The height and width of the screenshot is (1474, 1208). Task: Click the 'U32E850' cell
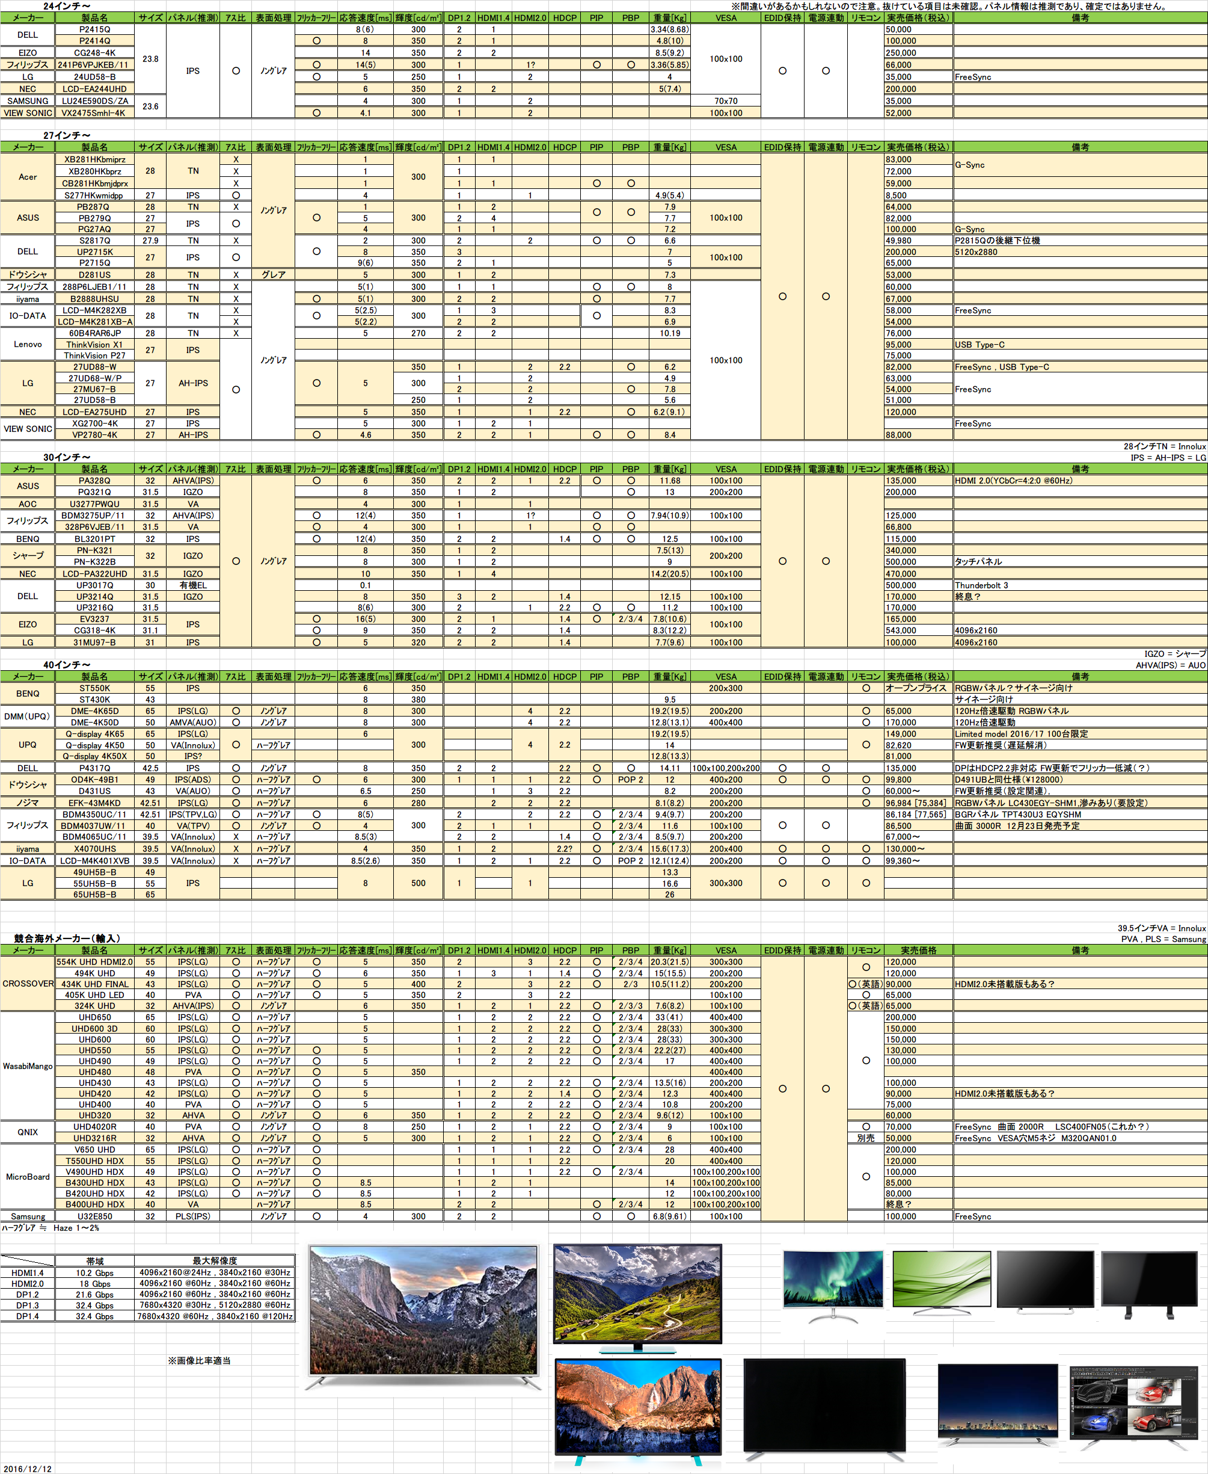[x=94, y=1217]
